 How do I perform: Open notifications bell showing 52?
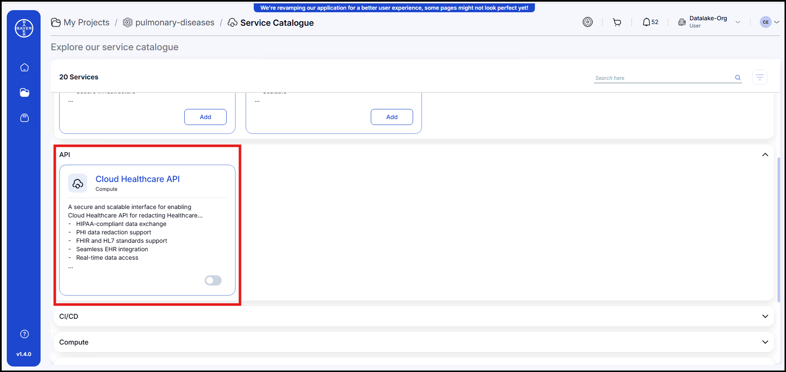(x=650, y=22)
